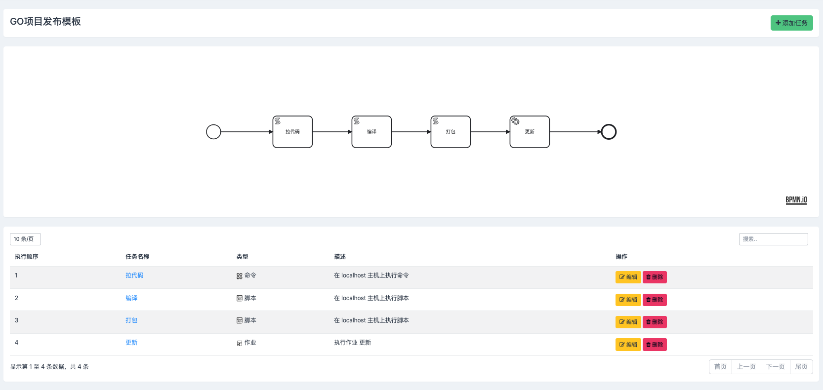
Task: Click the script icon on 打包 node
Action: pos(436,121)
